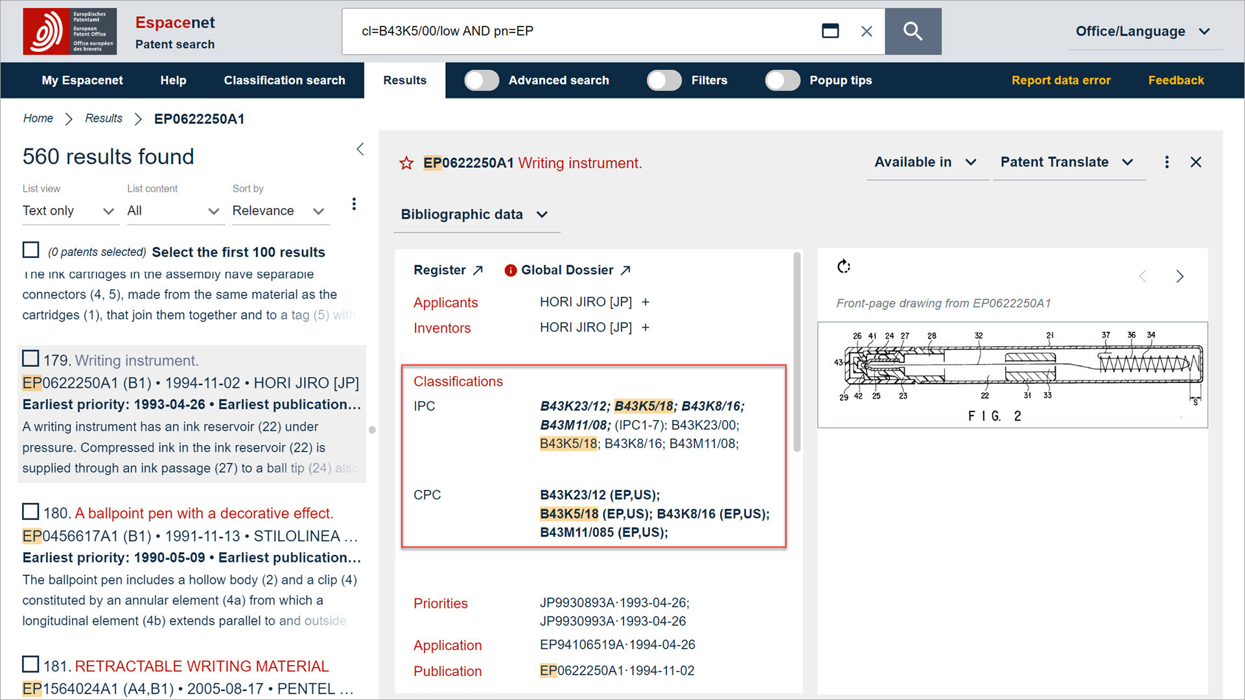This screenshot has height=700, width=1245.
Task: Rotate the front-page drawing
Action: click(843, 266)
